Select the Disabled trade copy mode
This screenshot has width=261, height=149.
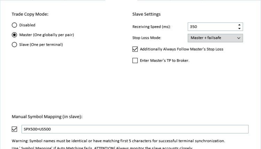[x=14, y=25]
